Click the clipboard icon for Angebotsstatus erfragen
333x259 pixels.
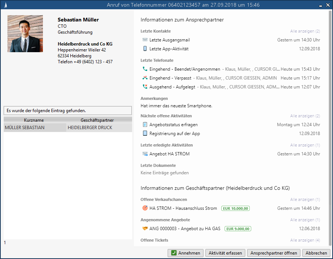[145, 125]
